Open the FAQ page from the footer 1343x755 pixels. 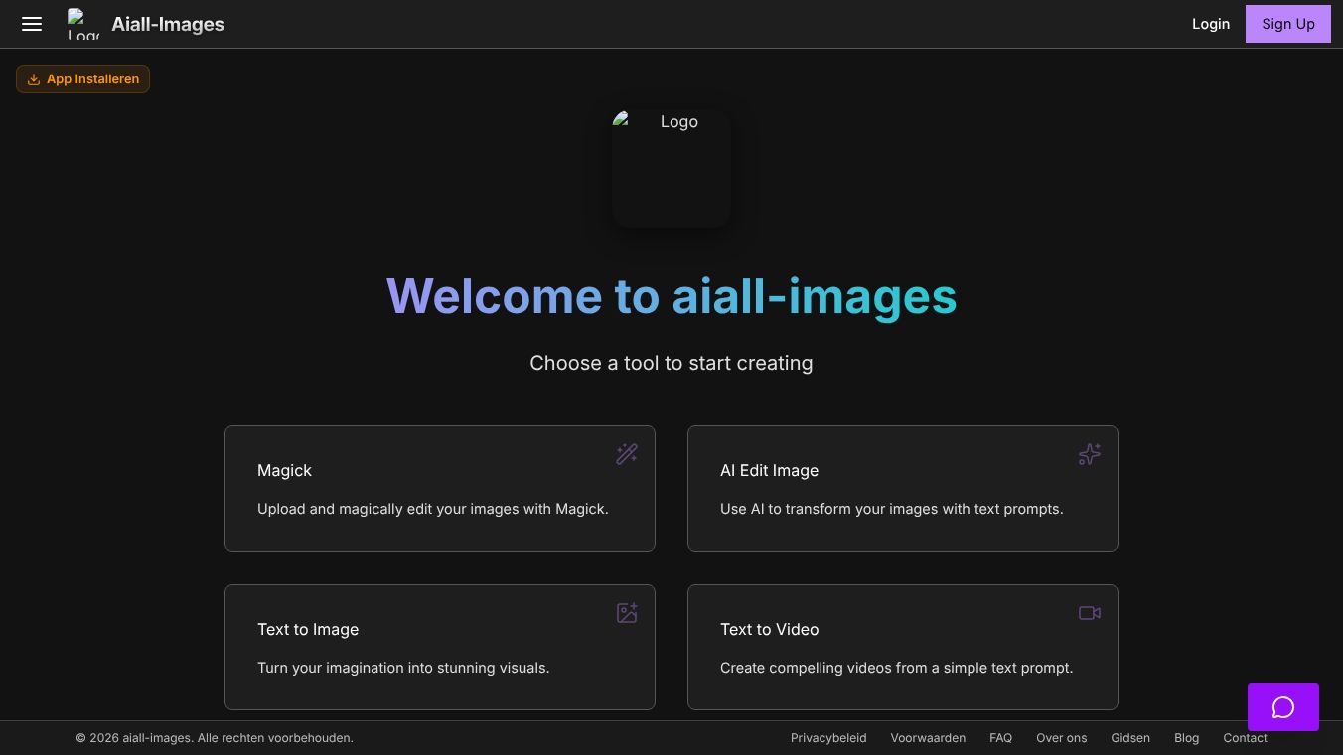(x=1000, y=738)
